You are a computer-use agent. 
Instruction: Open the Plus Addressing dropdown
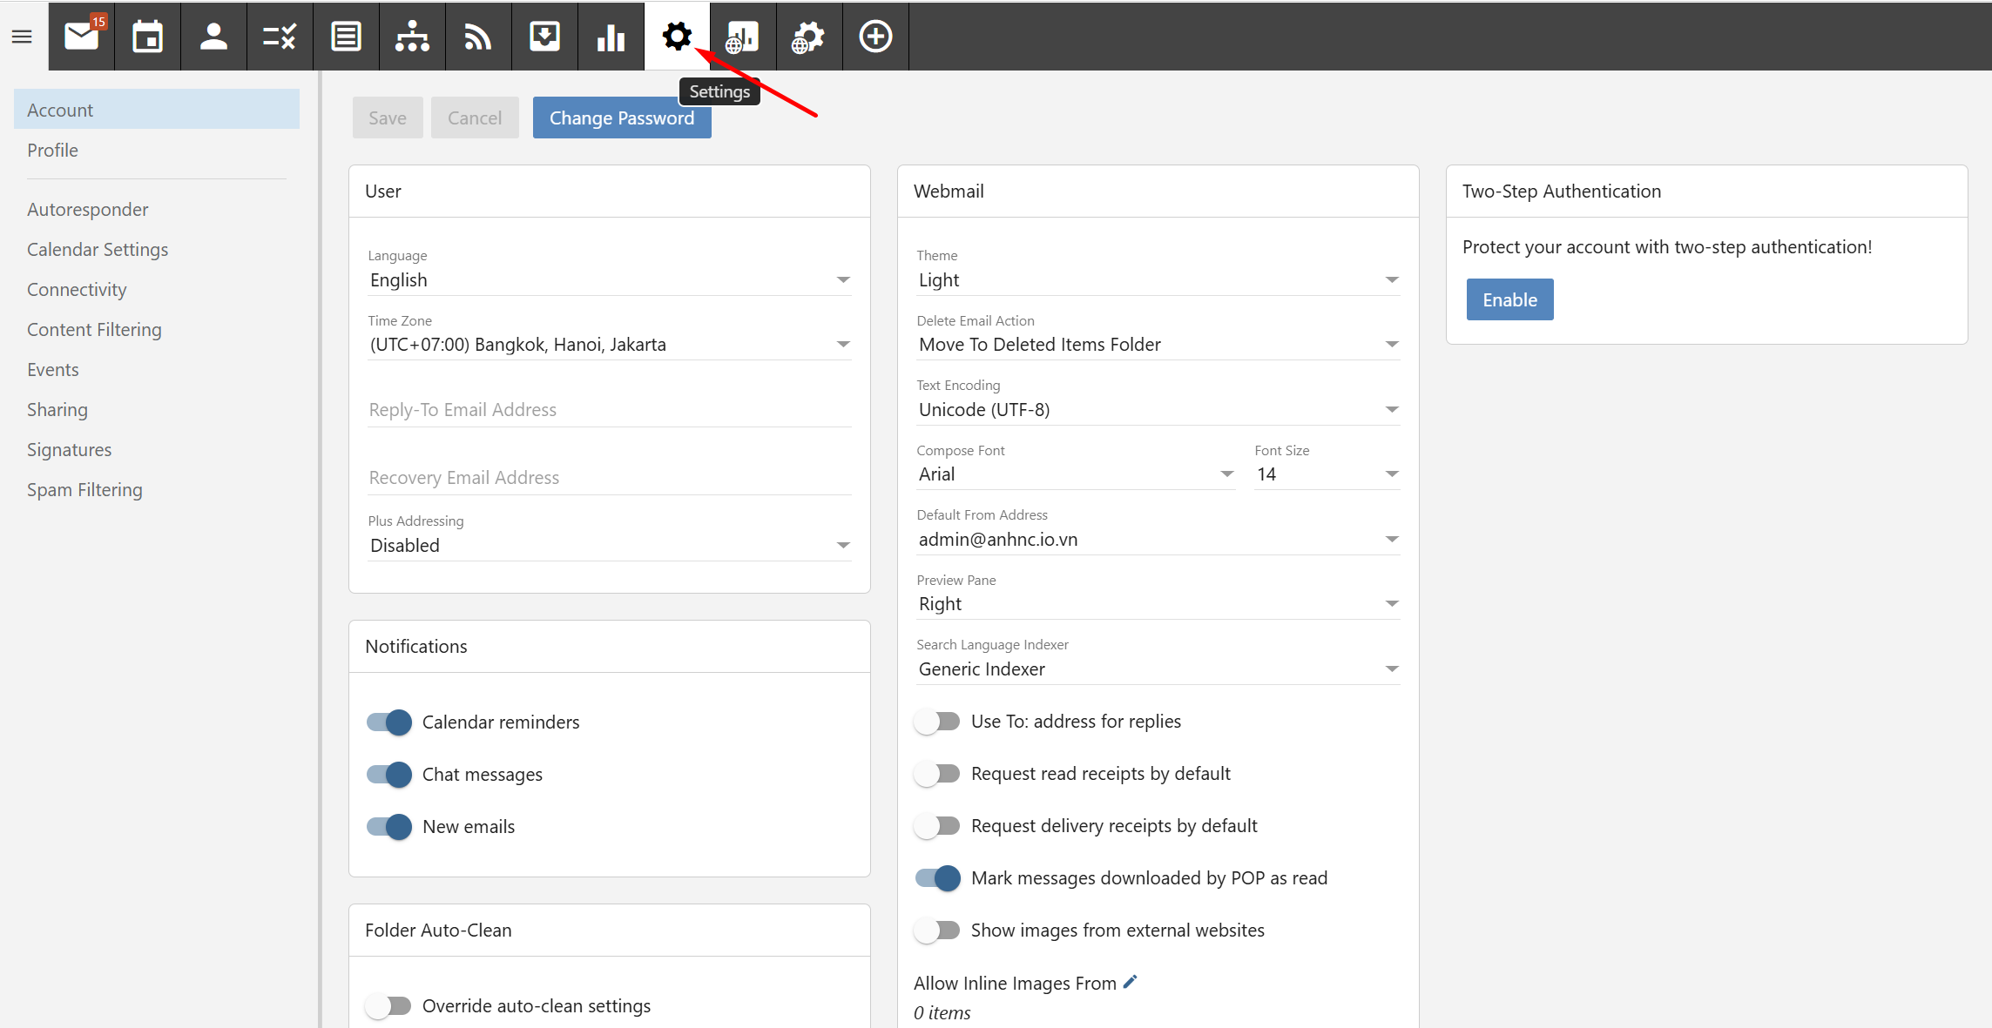point(610,546)
